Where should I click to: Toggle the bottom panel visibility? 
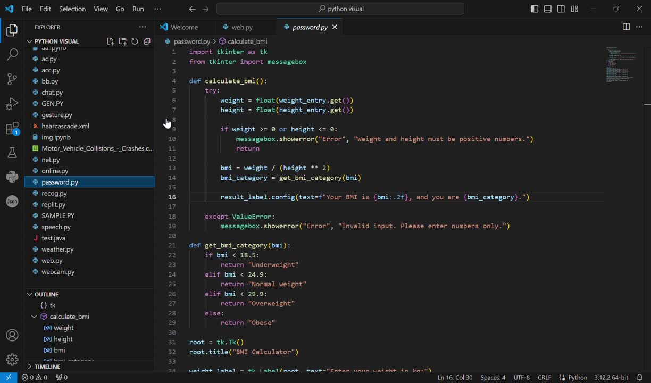548,9
